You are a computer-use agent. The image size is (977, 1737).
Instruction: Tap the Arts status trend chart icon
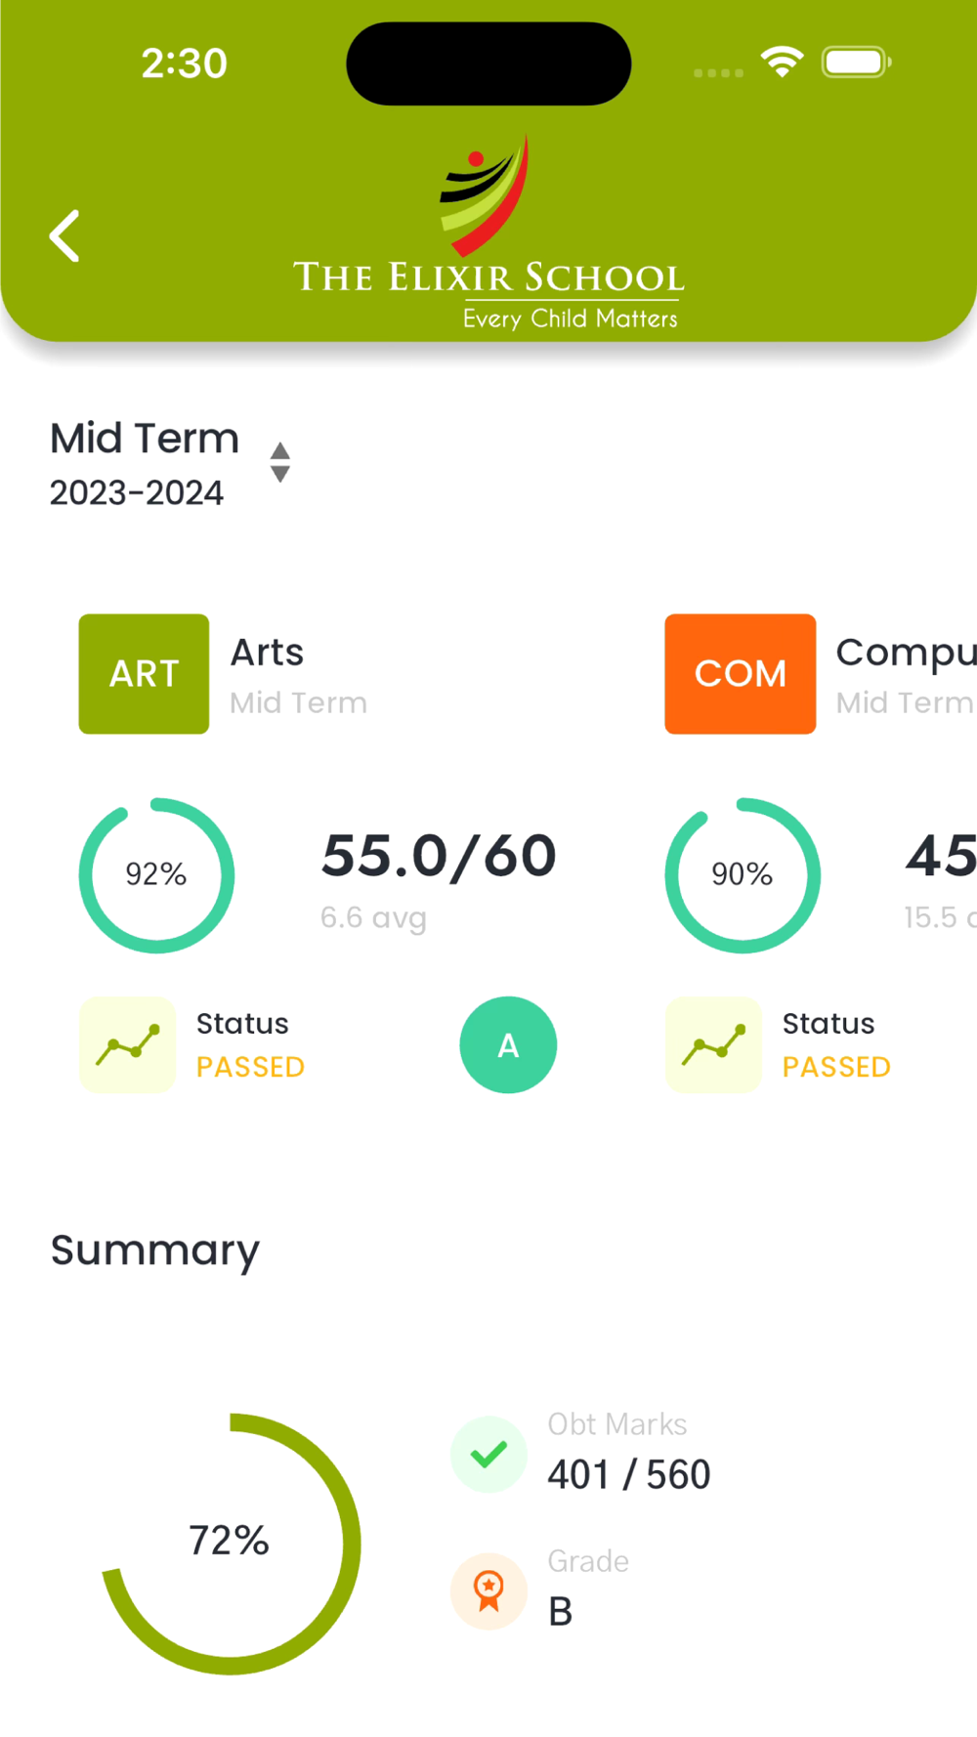tap(127, 1044)
